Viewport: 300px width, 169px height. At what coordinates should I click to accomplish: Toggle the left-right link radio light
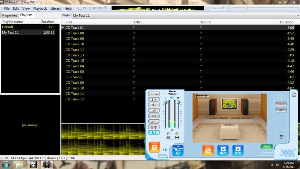[x=177, y=134]
